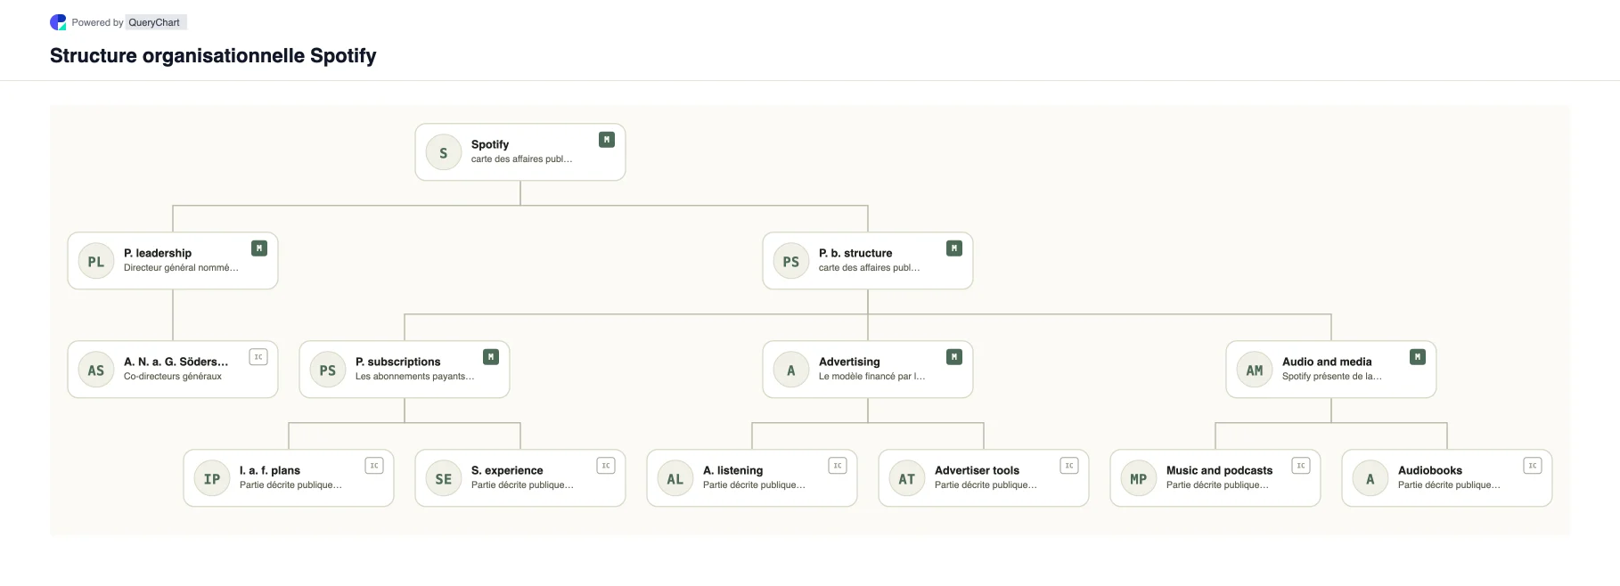The height and width of the screenshot is (586, 1620).
Task: Click the 'Structure organisationnelle Spotify' title
Action: click(213, 55)
